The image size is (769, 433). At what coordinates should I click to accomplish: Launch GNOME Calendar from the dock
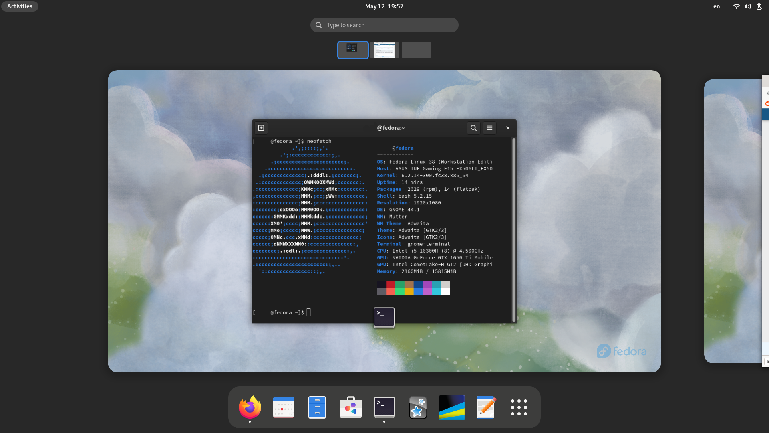coord(283,407)
